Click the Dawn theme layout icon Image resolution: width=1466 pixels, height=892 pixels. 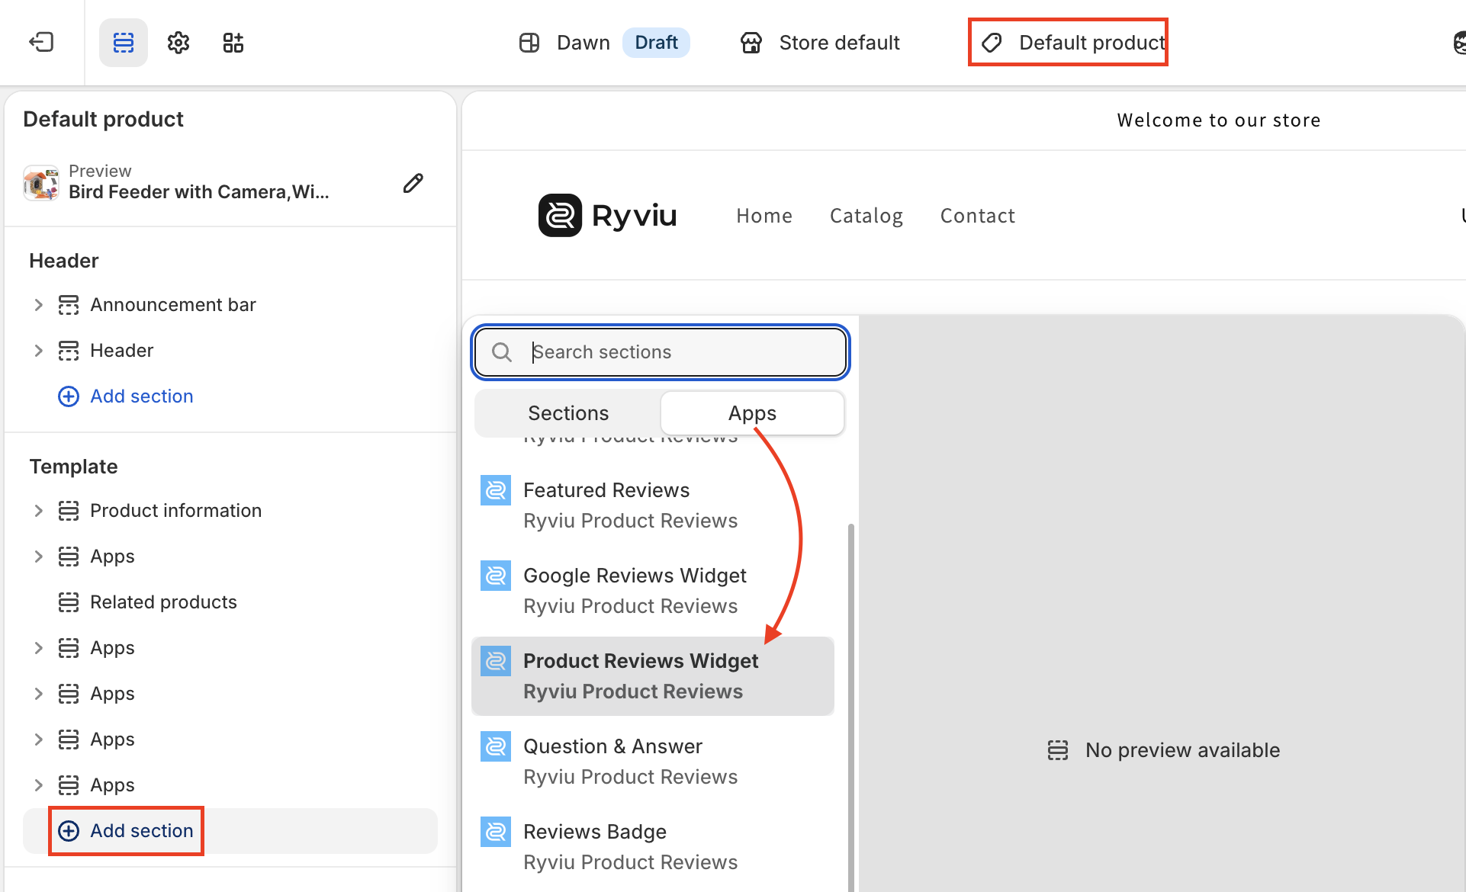(529, 43)
